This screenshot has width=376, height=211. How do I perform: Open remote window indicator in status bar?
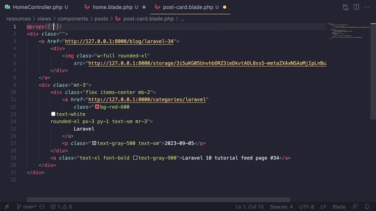6,206
